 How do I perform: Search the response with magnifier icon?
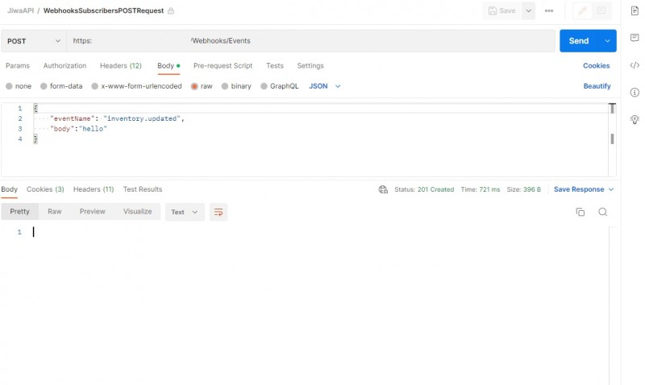pos(602,212)
